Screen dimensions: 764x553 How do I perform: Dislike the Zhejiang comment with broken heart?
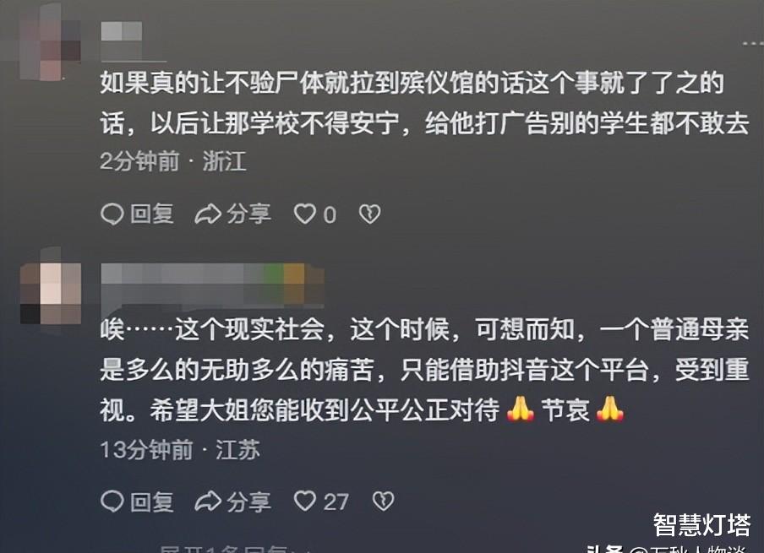tap(370, 214)
